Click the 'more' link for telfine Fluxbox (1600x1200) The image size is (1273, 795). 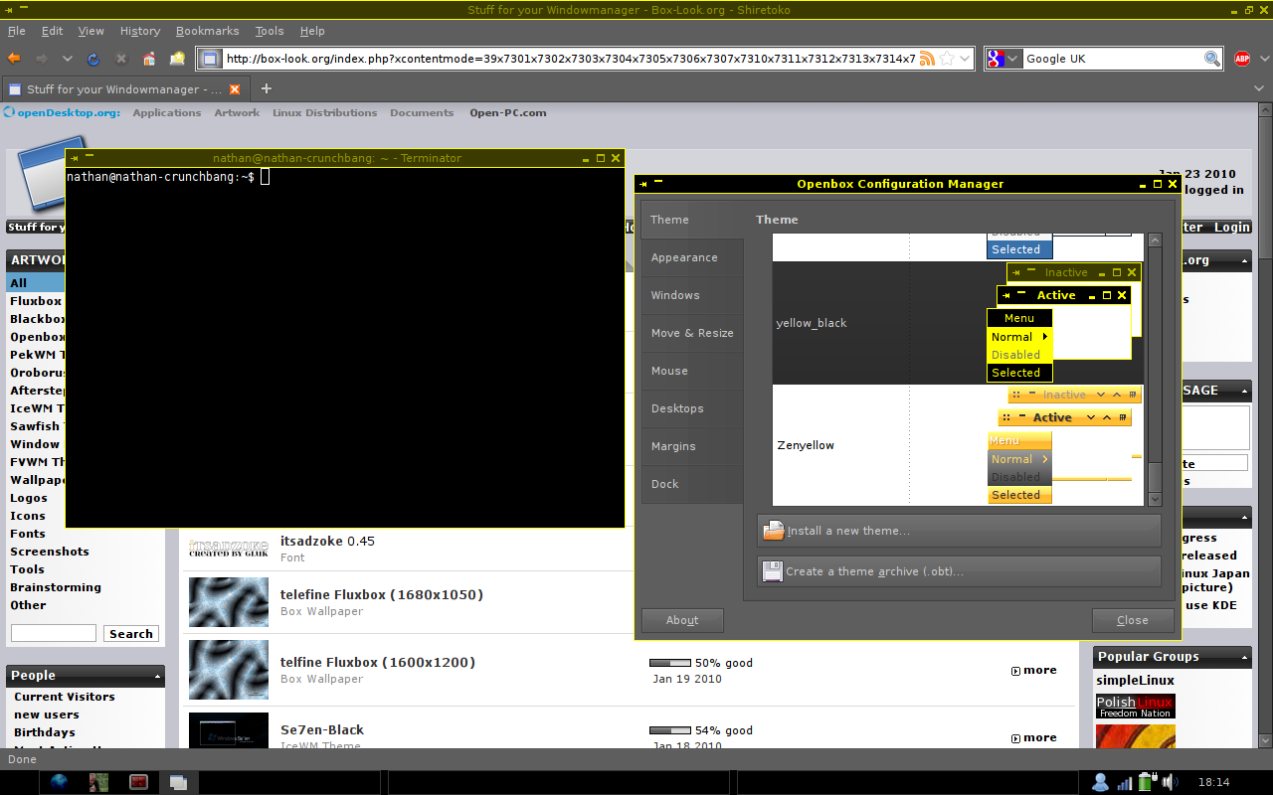[x=1034, y=671]
